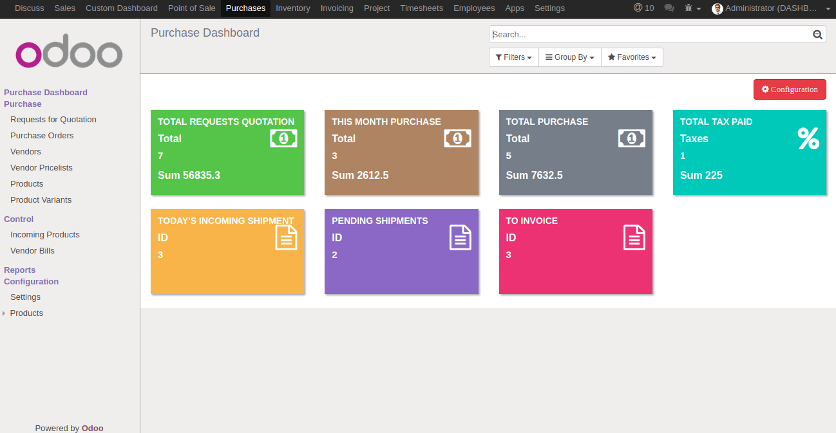Open Purchase Orders in sidebar
The height and width of the screenshot is (433, 836).
click(42, 136)
